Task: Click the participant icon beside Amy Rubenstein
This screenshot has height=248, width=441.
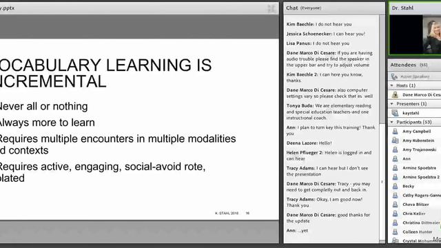Action: point(395,141)
